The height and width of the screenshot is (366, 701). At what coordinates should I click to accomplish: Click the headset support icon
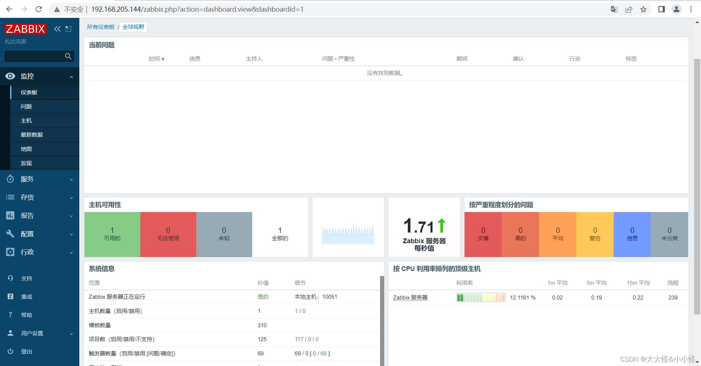(x=11, y=278)
